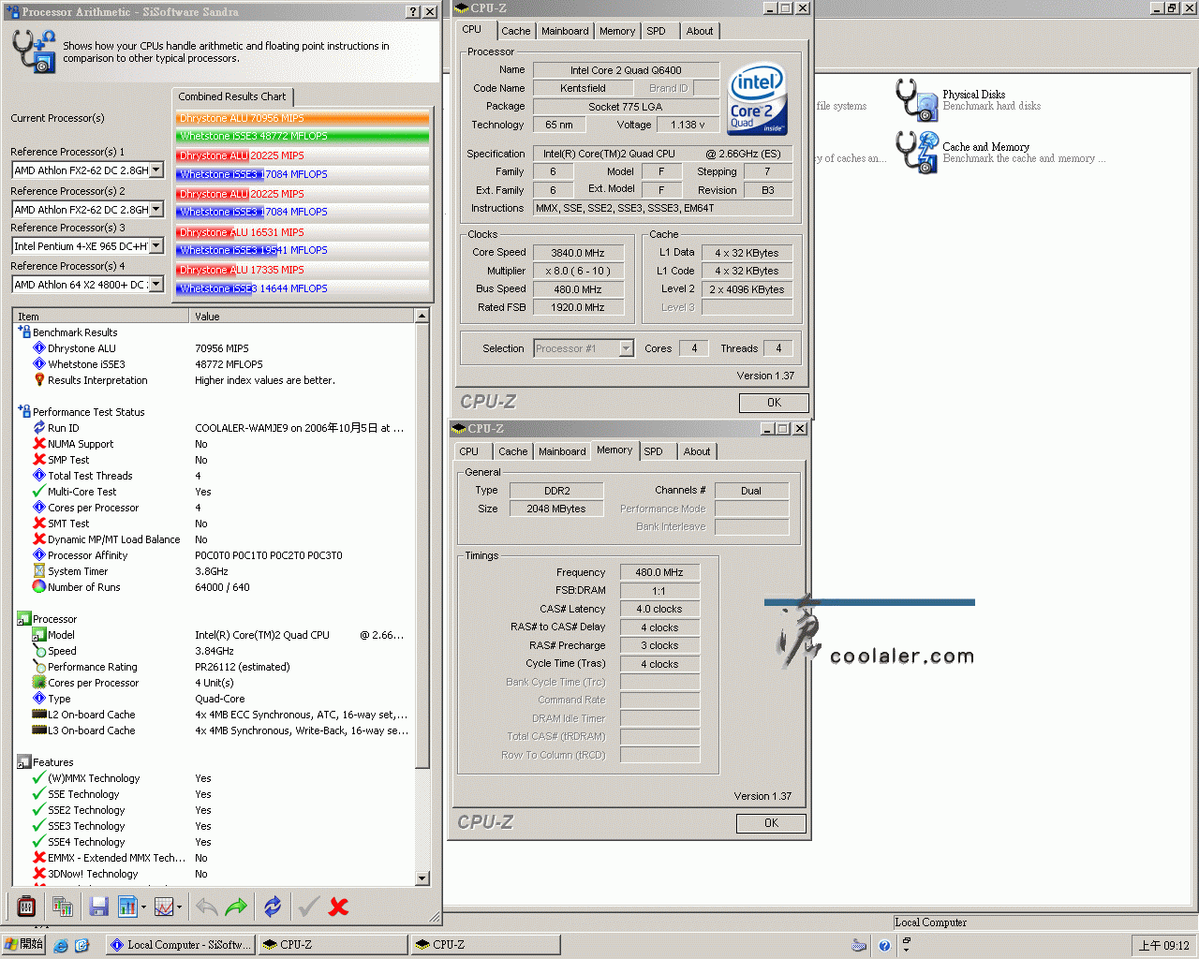1199x959 pixels.
Task: Click the floppy disk save icon
Action: pyautogui.click(x=99, y=906)
